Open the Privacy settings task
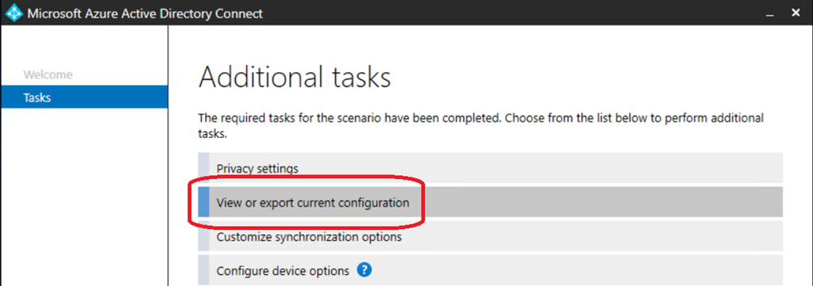The height and width of the screenshot is (286, 813). [490, 168]
